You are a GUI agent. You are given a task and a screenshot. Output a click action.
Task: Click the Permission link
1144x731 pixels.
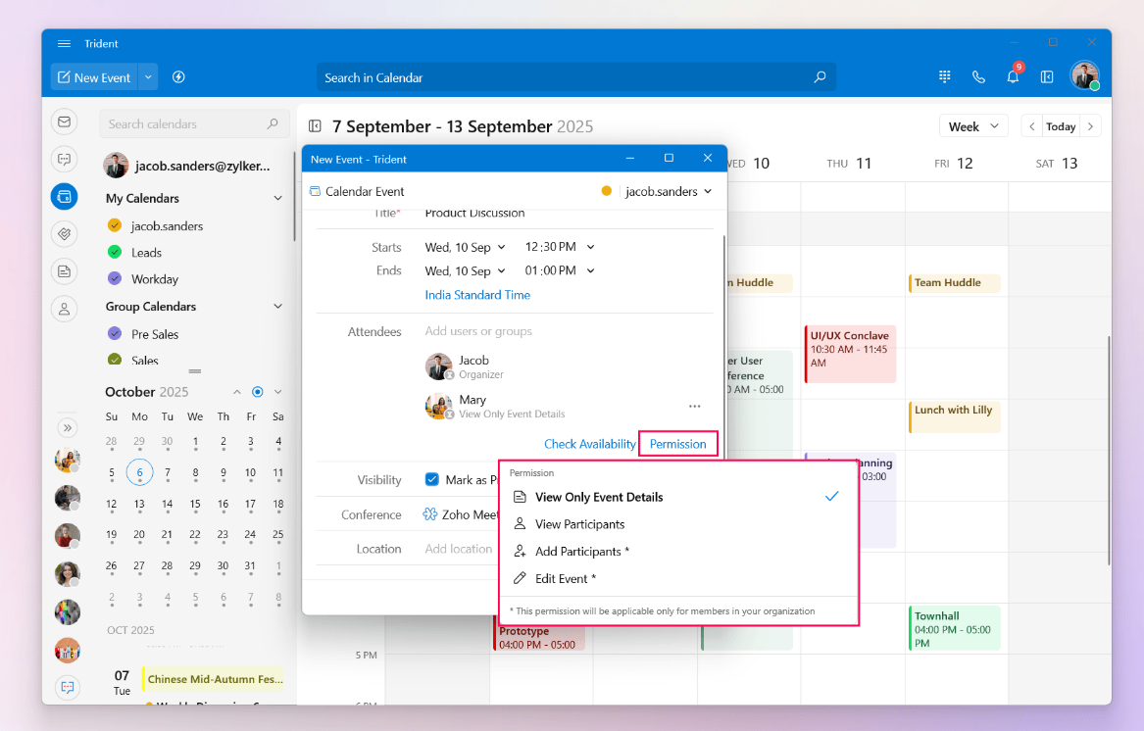(x=677, y=444)
